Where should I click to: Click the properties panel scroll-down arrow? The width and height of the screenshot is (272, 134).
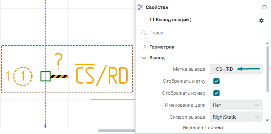pos(267,120)
